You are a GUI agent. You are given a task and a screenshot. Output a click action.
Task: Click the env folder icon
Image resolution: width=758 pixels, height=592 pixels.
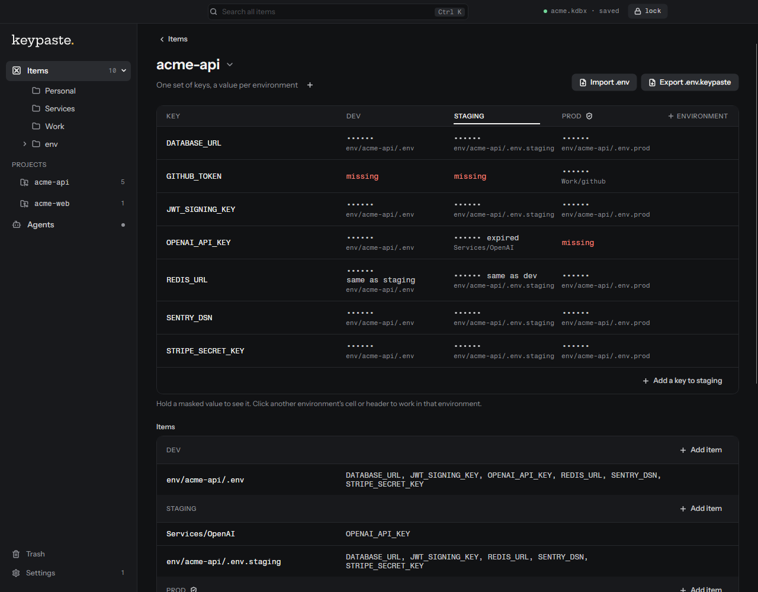tap(36, 144)
